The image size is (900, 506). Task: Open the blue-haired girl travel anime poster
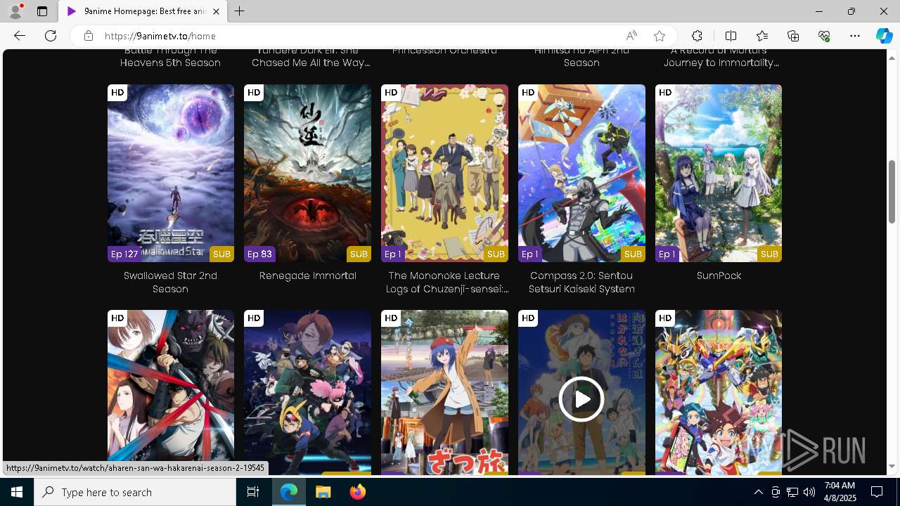pyautogui.click(x=444, y=392)
